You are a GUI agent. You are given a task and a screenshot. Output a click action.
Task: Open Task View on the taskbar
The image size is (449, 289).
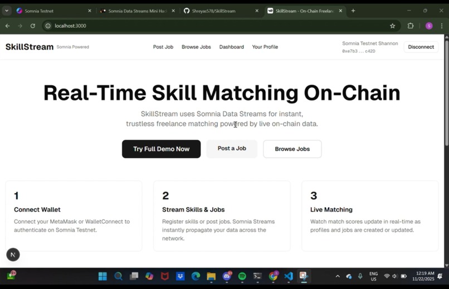coord(134,276)
